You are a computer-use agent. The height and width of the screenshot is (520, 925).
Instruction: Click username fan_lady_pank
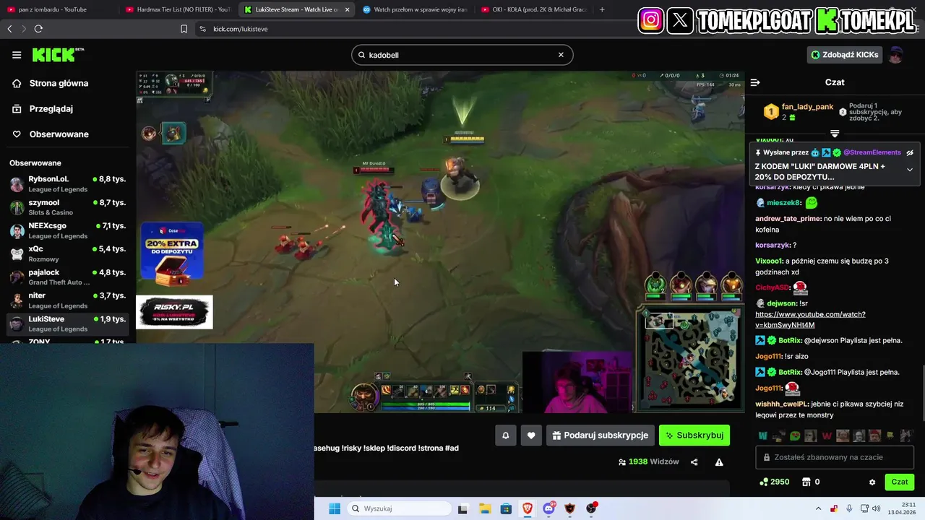coord(807,107)
